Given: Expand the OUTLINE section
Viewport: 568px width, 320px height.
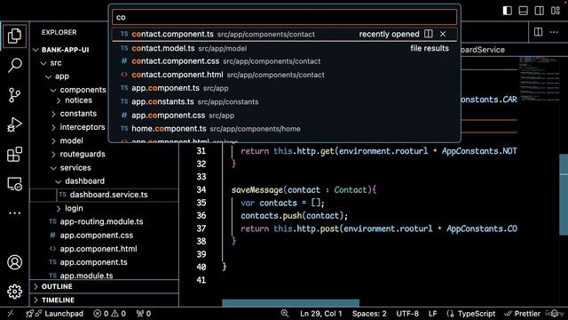Looking at the screenshot, I should click(105, 286).
